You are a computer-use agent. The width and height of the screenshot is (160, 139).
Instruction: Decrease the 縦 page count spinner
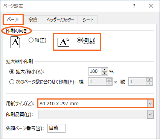(149, 83)
